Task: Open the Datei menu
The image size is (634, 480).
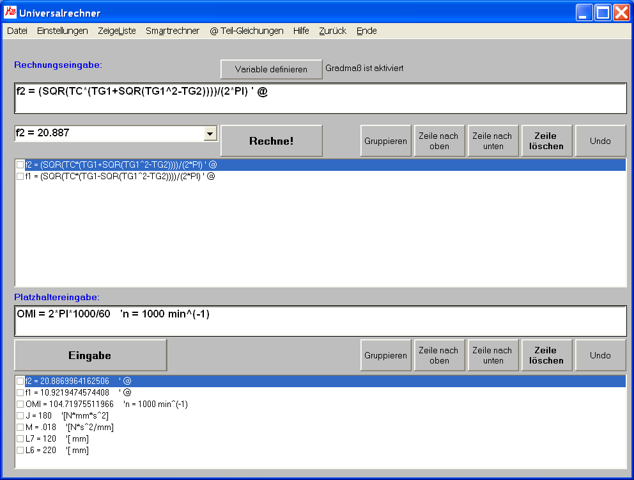Action: (17, 31)
